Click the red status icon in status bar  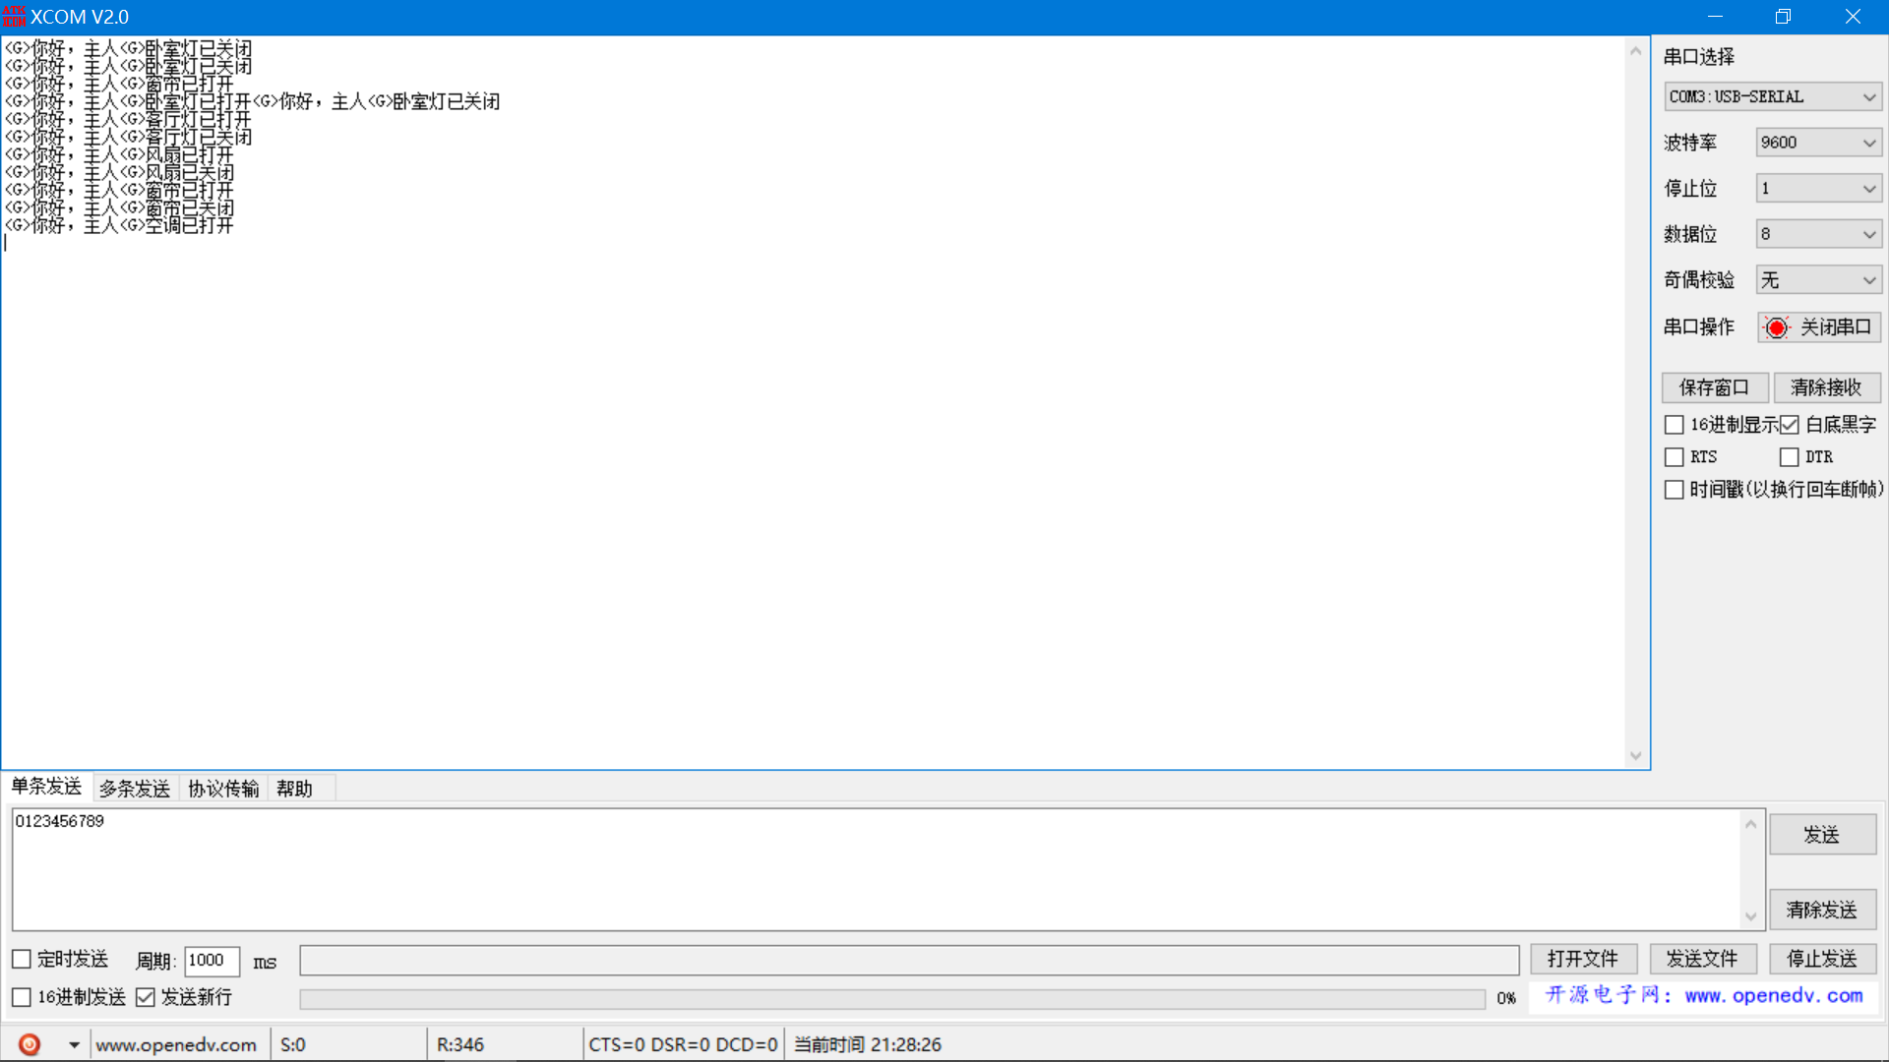click(30, 1044)
